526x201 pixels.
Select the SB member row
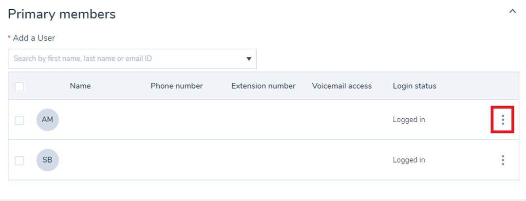[263, 160]
